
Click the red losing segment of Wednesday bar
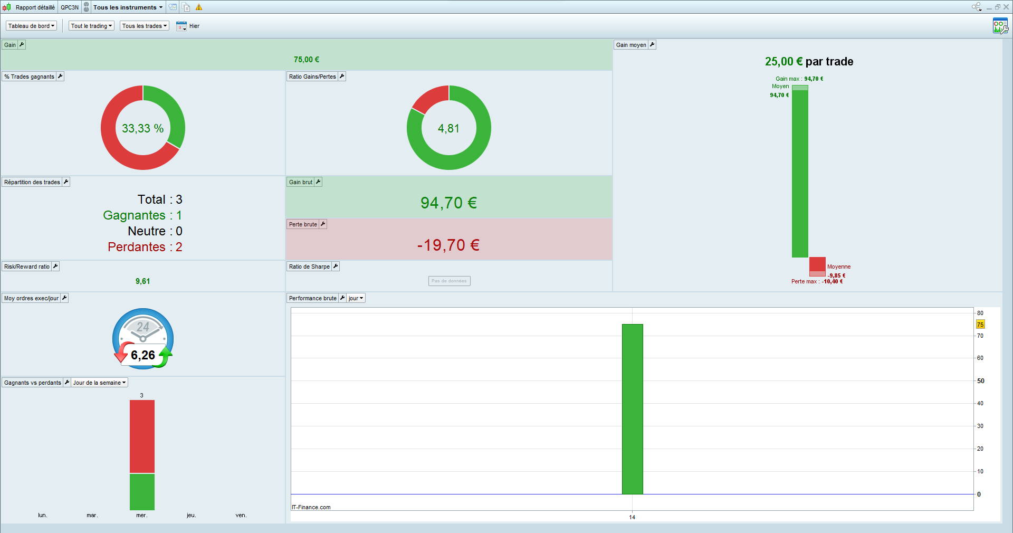tap(142, 436)
